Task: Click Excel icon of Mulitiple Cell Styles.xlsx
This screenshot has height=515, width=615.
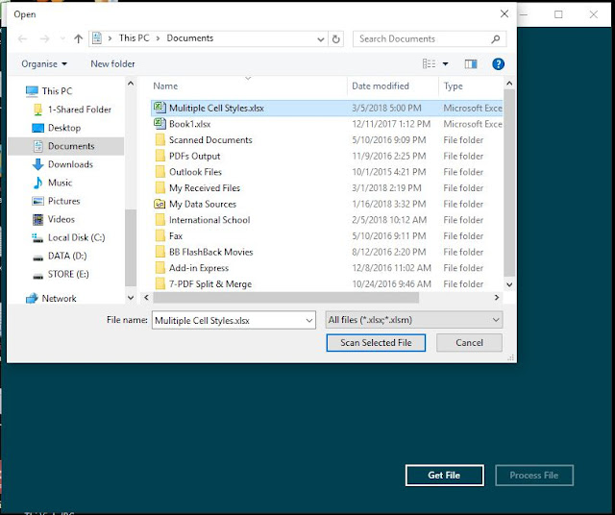Action: click(x=160, y=108)
